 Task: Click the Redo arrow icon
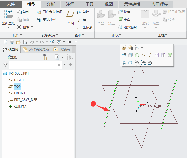click(x=42, y=42)
